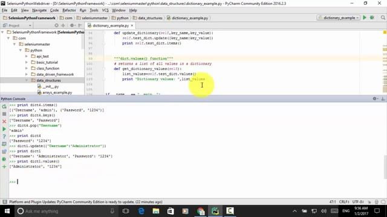Click the Python console vertical scrollbar

(385, 167)
